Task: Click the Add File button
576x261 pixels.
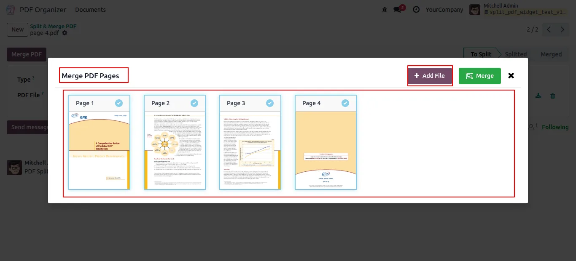Action: [x=430, y=76]
